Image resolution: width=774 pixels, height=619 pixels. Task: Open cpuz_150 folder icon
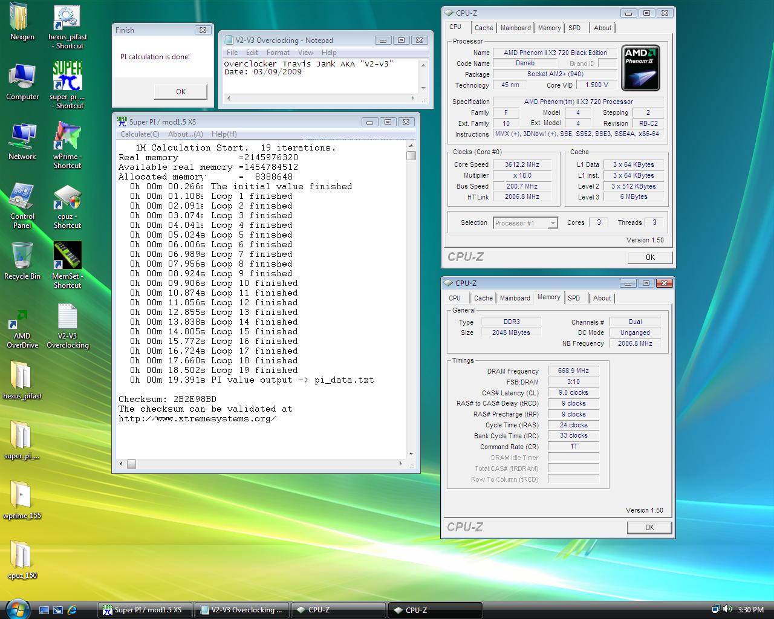[22, 560]
